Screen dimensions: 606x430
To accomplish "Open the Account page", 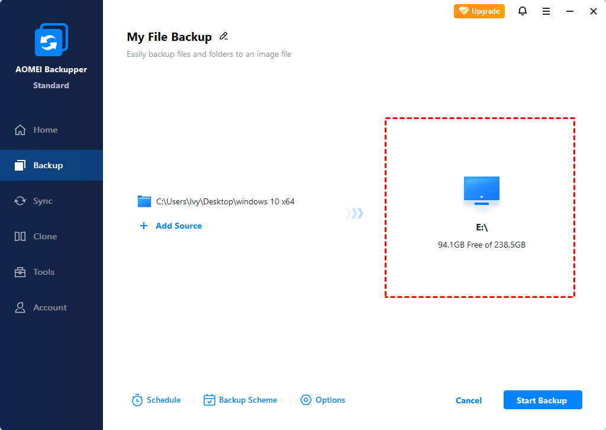I will pos(50,307).
